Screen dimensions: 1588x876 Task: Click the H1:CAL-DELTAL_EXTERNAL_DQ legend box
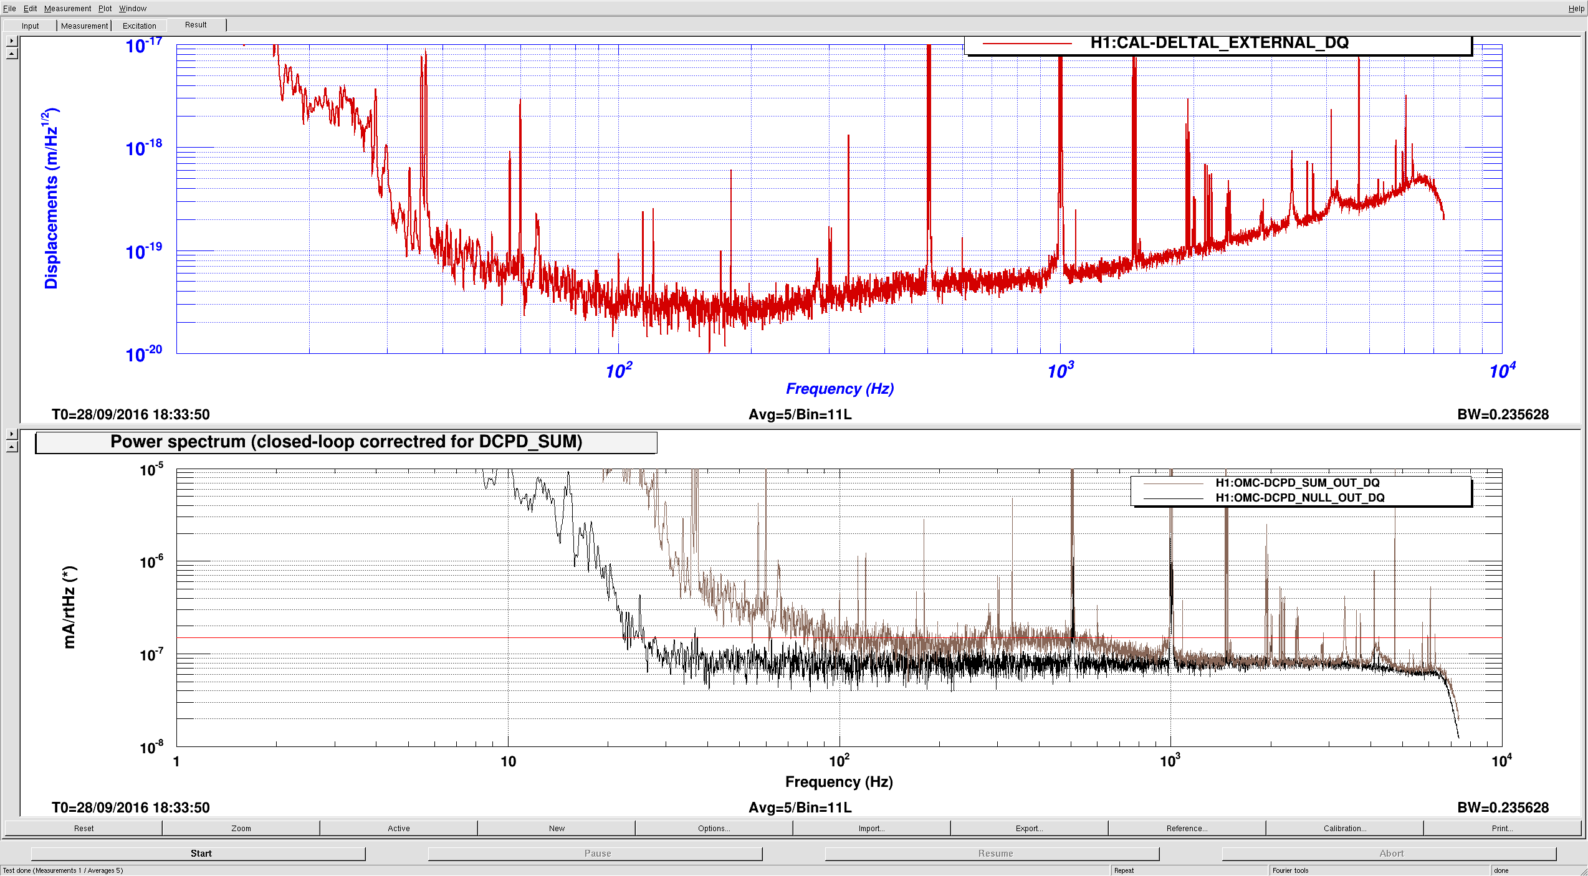(1218, 44)
